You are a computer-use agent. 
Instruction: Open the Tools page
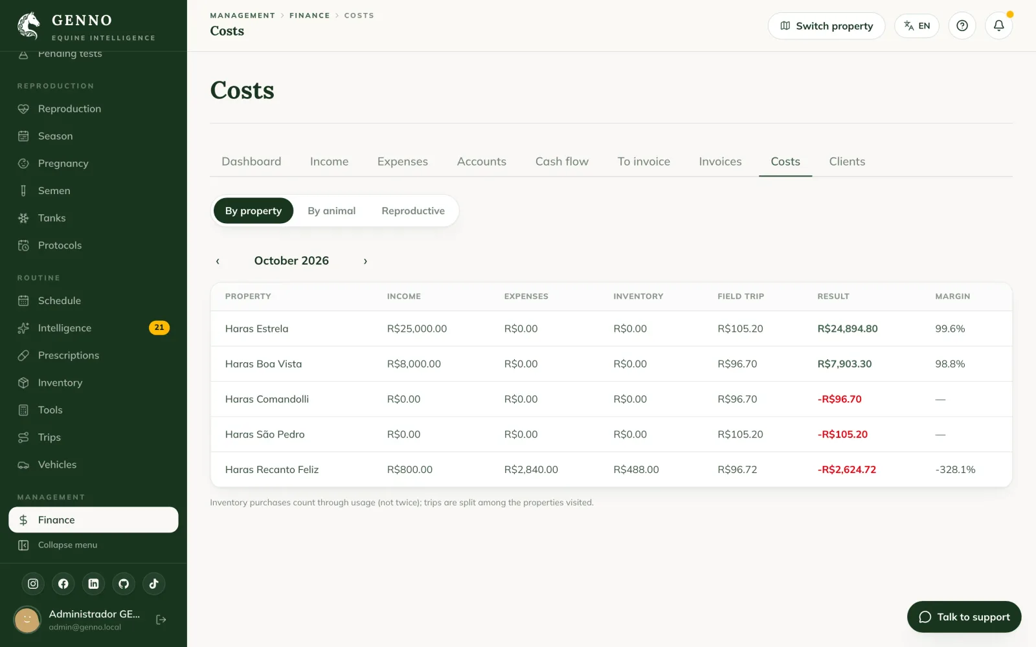pyautogui.click(x=93, y=410)
